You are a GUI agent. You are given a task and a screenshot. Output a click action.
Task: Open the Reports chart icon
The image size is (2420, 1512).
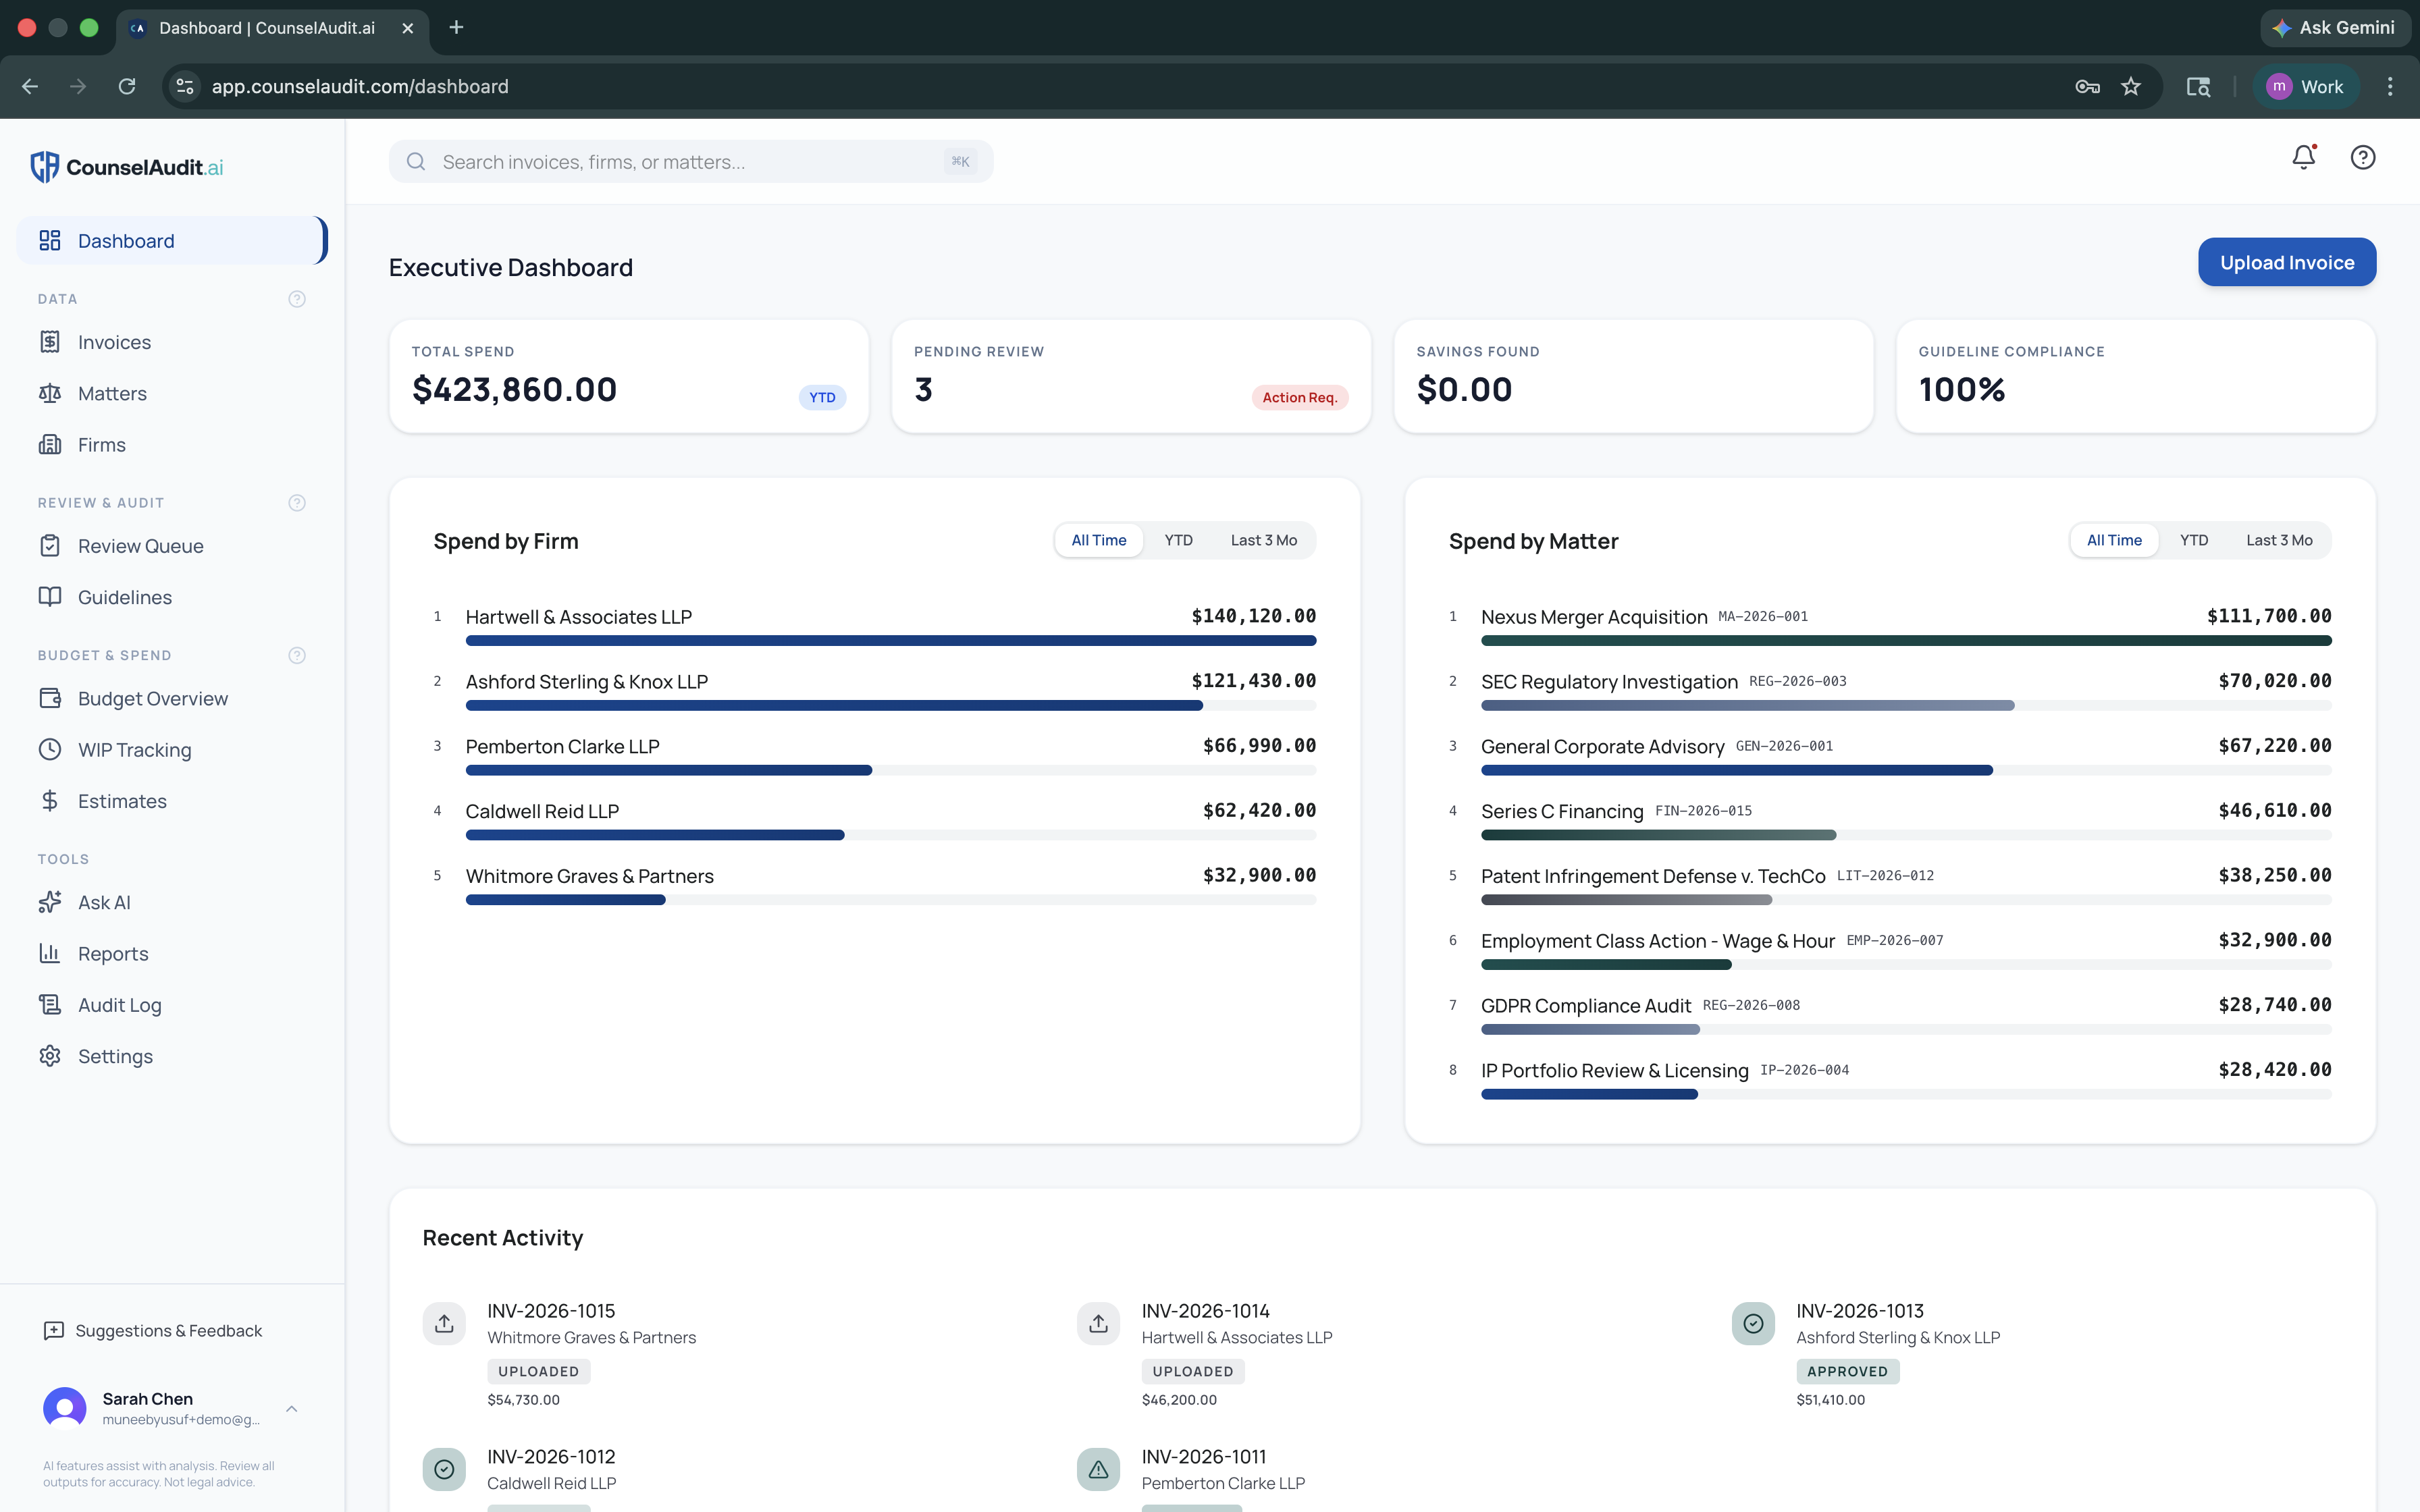tap(51, 953)
